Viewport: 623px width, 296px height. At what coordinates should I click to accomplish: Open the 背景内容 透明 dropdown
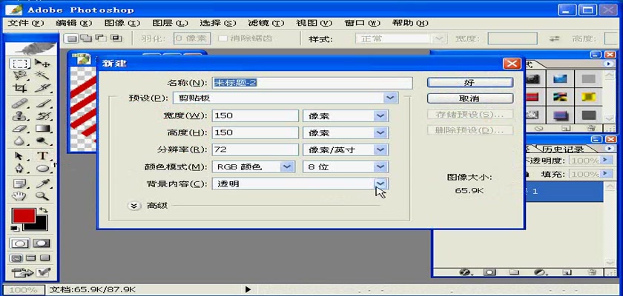(x=380, y=184)
